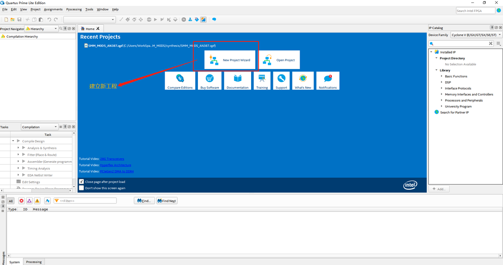Viewport: 503px width, 265px height.
Task: Enable Don't show this screen again checkbox
Action: click(81, 188)
